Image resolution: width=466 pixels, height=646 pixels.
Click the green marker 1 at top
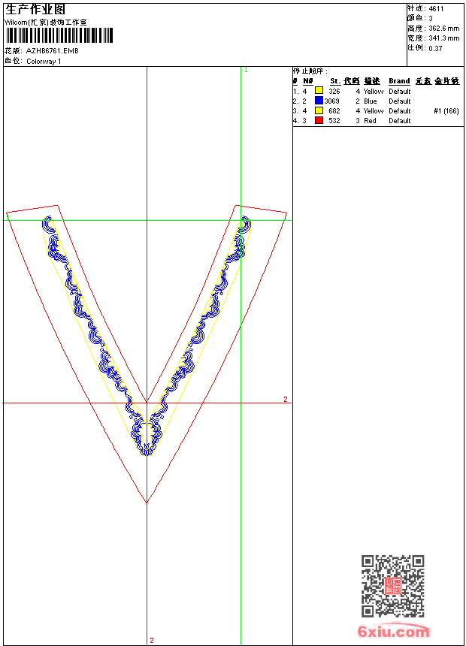[246, 70]
